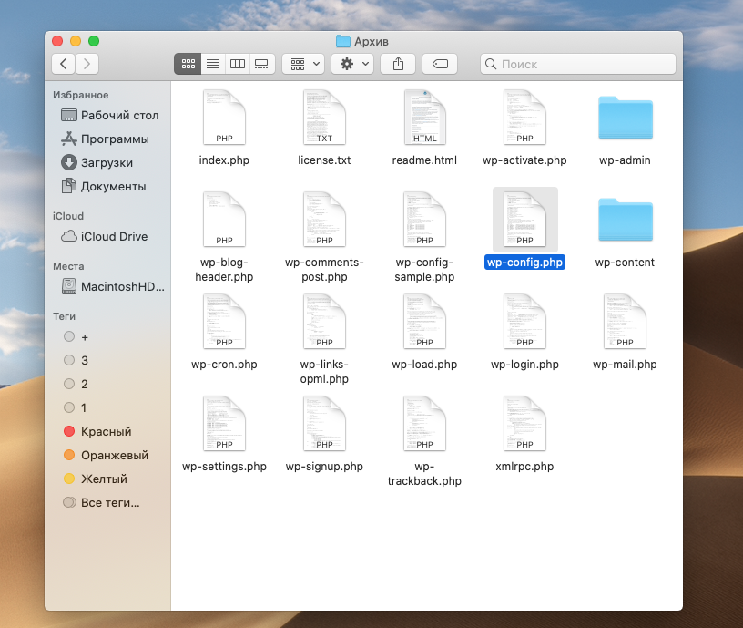Go forward with the right arrow button
This screenshot has width=743, height=628.
87,64
